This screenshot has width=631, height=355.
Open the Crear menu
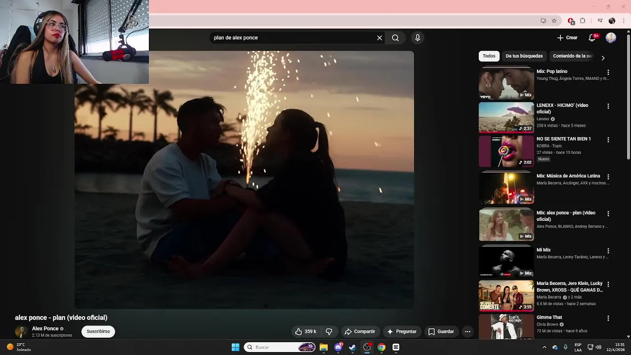click(x=567, y=37)
